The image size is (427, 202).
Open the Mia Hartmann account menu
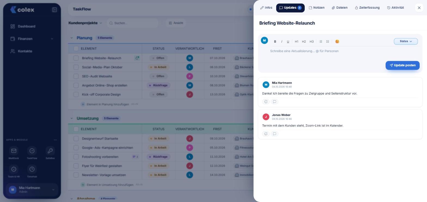point(32,190)
